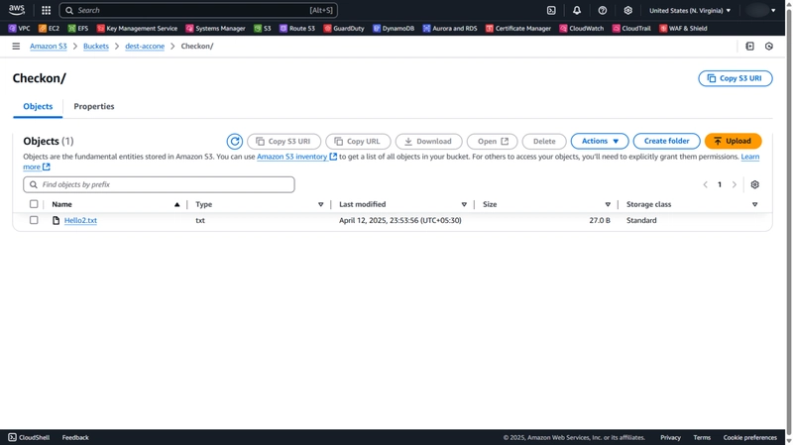
Task: Check the Hello2.txt row checkbox
Action: [34, 220]
